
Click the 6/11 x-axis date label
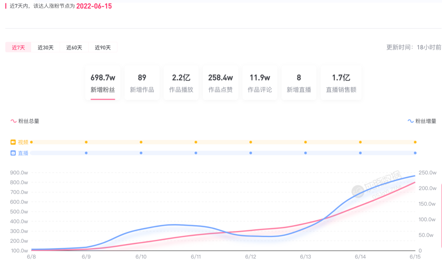[x=196, y=257]
